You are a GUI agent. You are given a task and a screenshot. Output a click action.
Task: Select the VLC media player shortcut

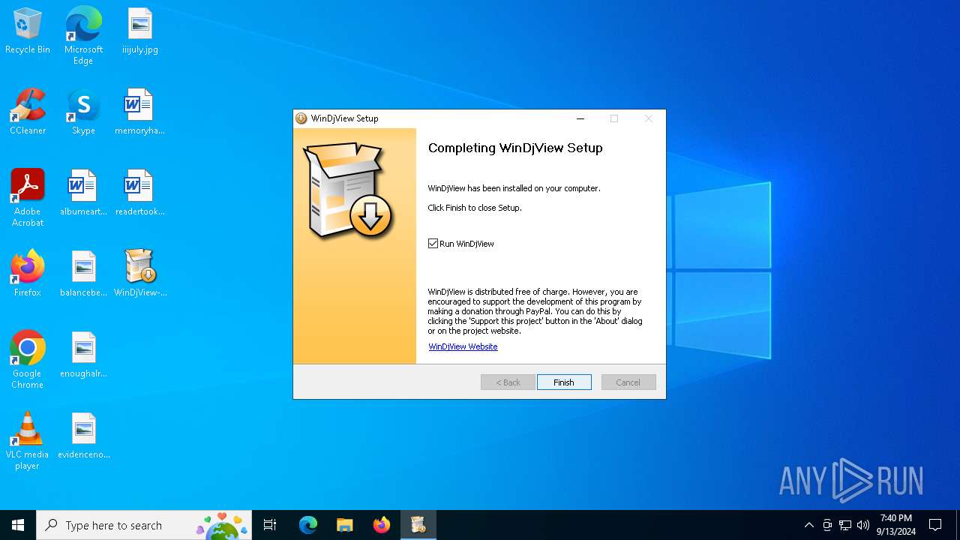point(28,441)
